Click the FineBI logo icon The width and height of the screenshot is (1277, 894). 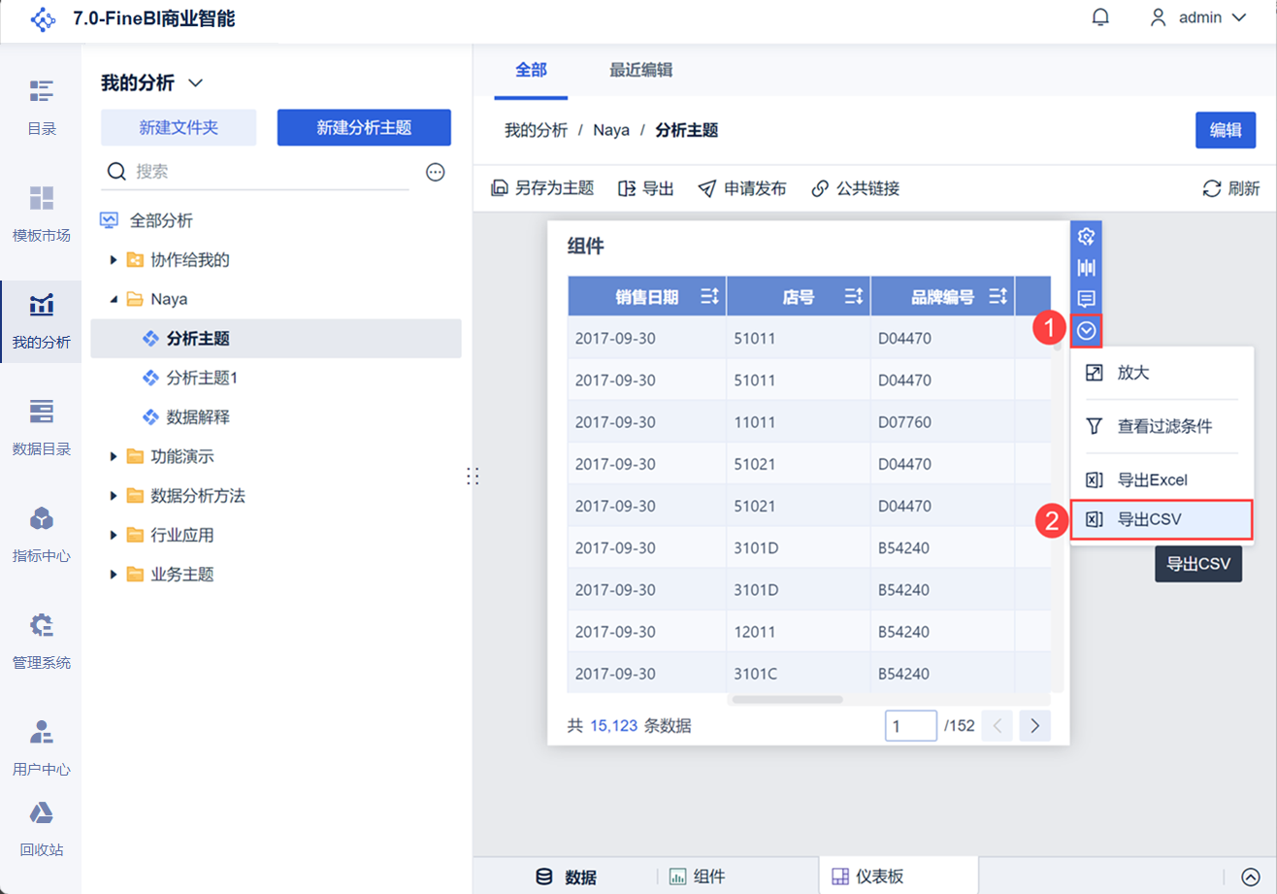tap(44, 18)
